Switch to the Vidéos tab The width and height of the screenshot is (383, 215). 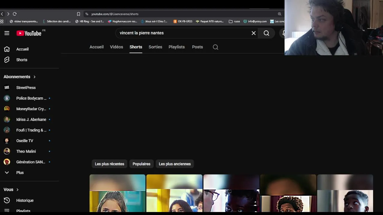coord(116,47)
